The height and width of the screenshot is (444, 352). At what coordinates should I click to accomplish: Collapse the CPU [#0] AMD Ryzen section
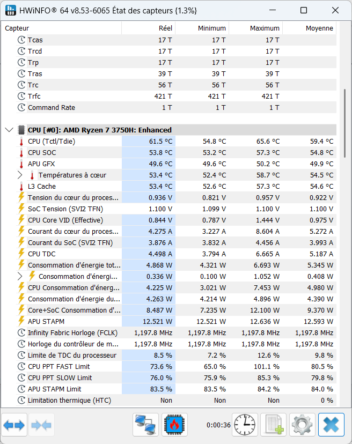click(9, 130)
